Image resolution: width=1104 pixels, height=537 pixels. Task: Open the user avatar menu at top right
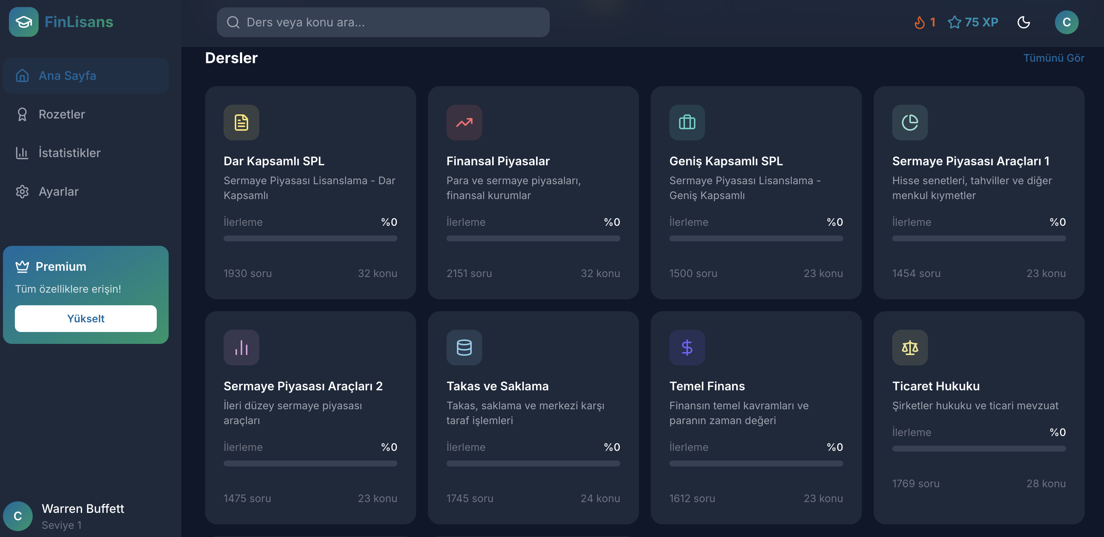point(1066,22)
